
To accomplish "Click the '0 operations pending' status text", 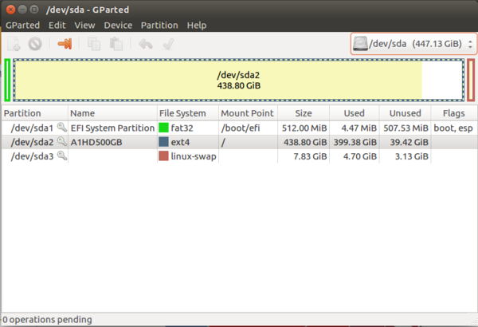I will click(47, 320).
